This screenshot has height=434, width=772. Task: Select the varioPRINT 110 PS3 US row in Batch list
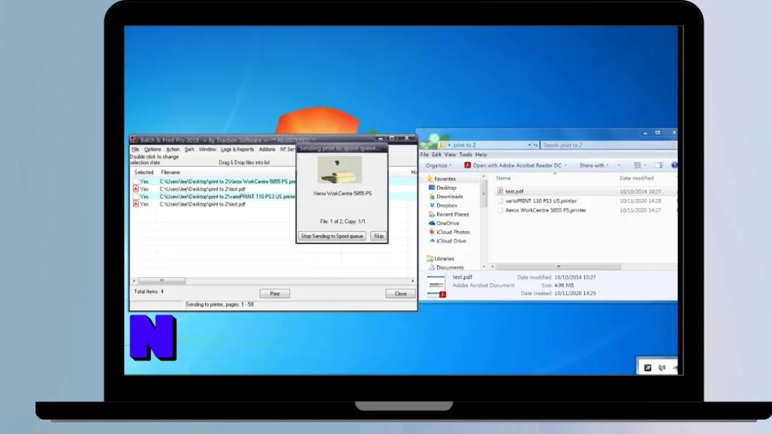tap(214, 197)
